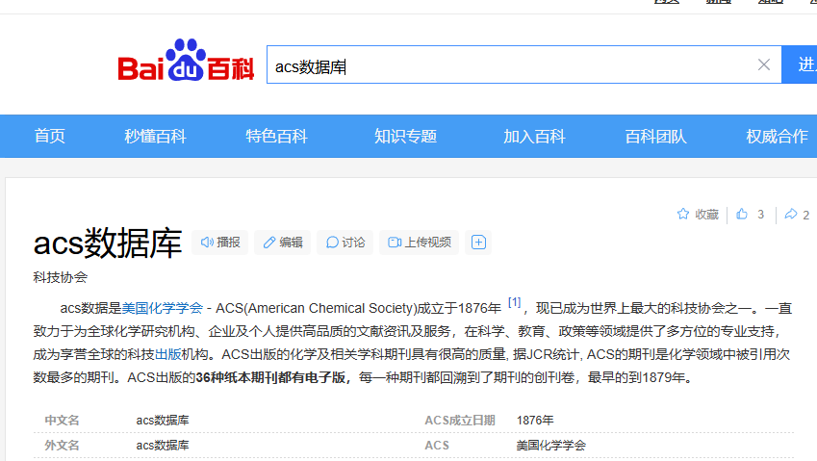This screenshot has width=817, height=461.
Task: Click the 讨论 chat bubble button
Action: click(x=345, y=243)
